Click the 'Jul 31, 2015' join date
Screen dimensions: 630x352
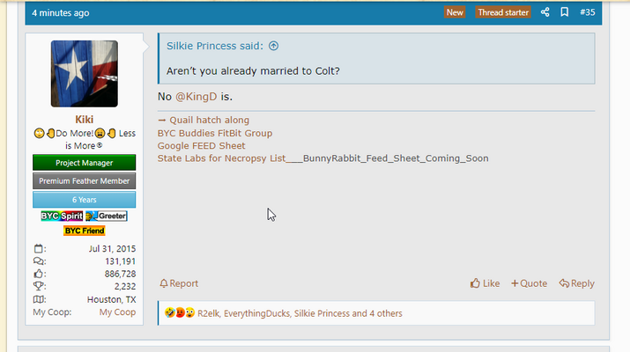point(112,249)
